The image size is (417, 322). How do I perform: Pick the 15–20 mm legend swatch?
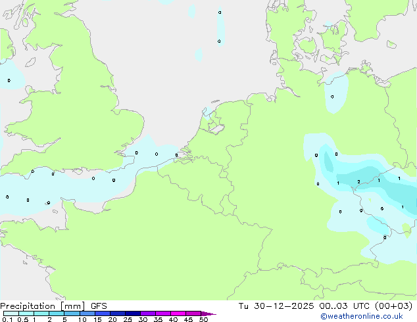103,313
